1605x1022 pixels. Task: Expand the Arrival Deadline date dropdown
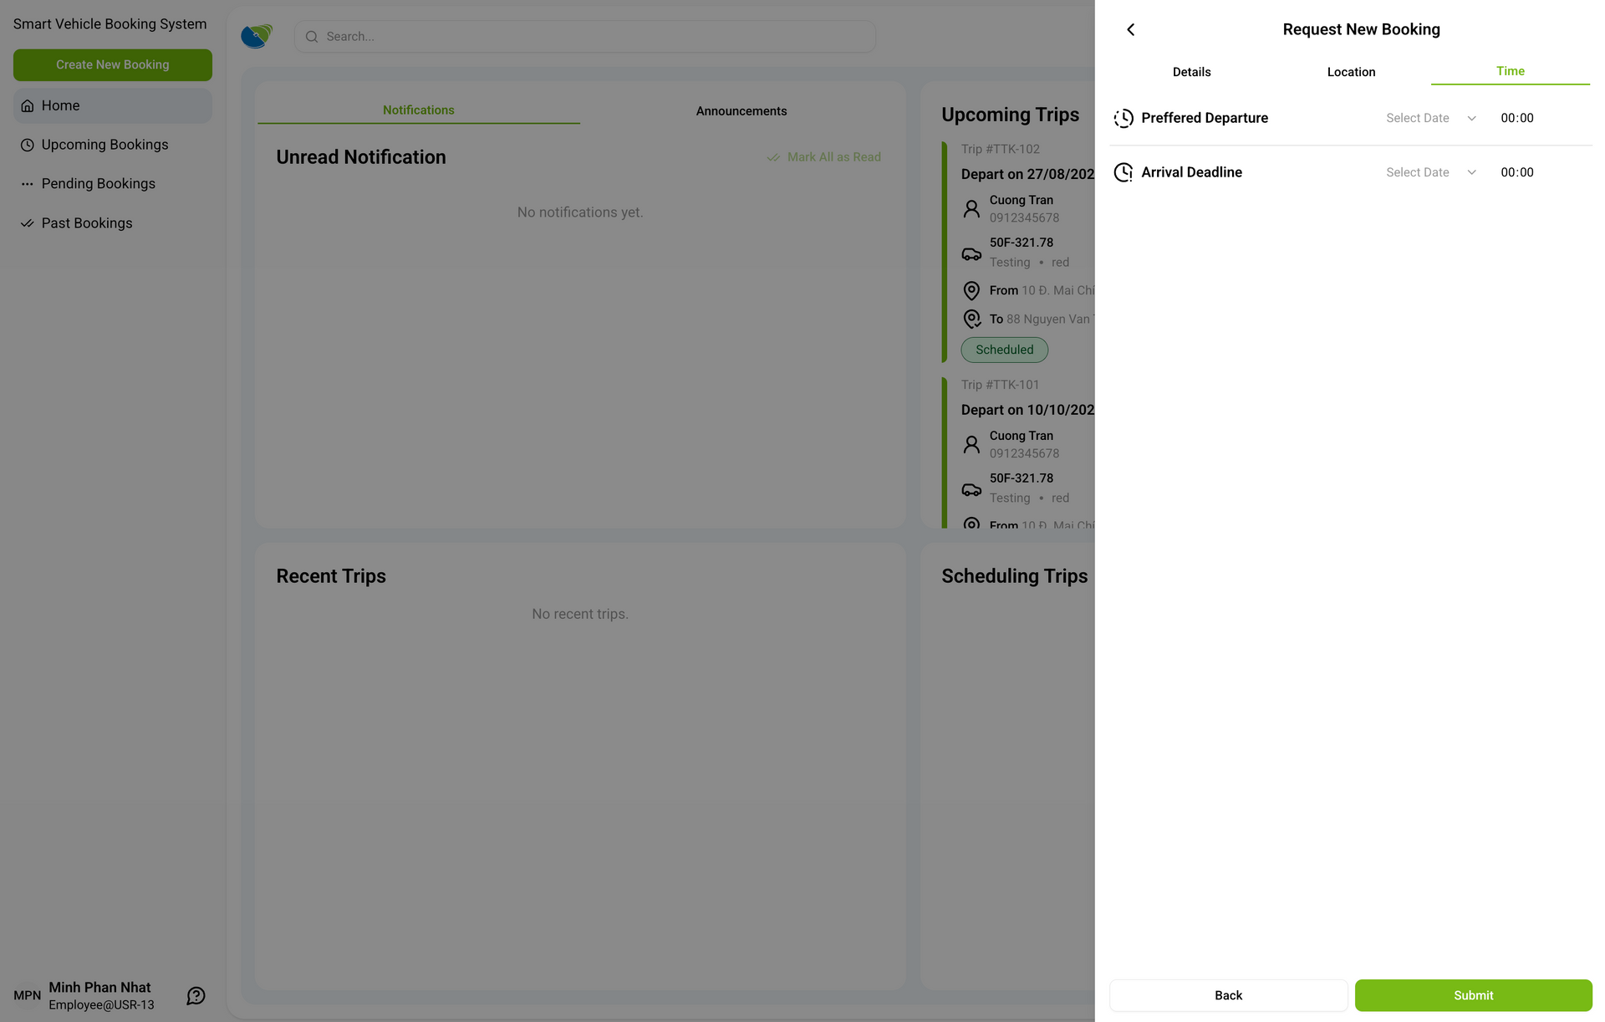tap(1430, 172)
